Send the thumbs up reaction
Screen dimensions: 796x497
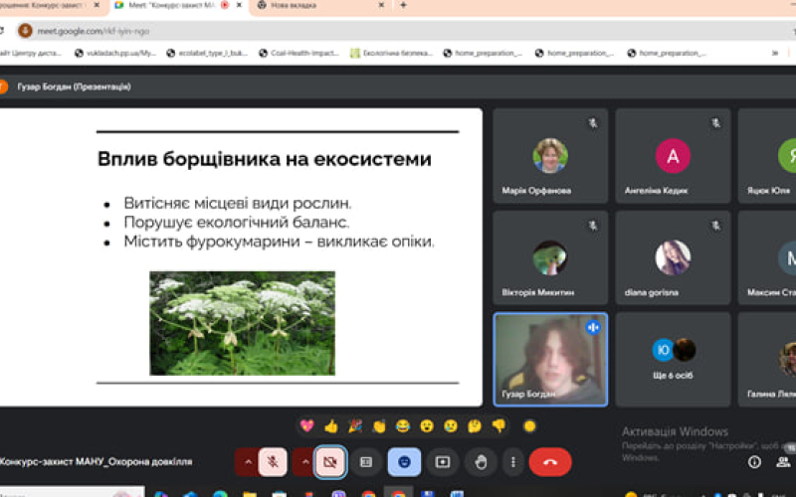click(331, 425)
